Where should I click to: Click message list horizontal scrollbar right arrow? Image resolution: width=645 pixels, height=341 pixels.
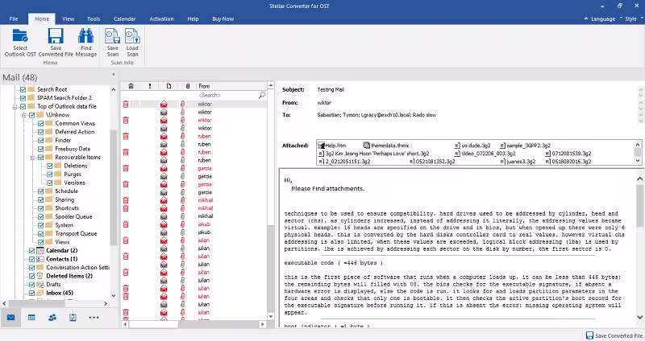coord(263,324)
